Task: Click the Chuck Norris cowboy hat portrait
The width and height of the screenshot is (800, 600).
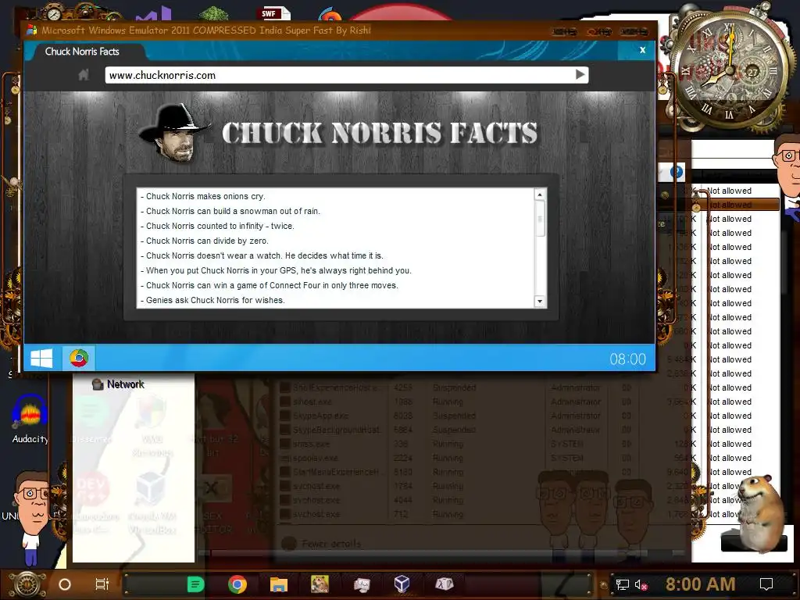Action: point(173,133)
